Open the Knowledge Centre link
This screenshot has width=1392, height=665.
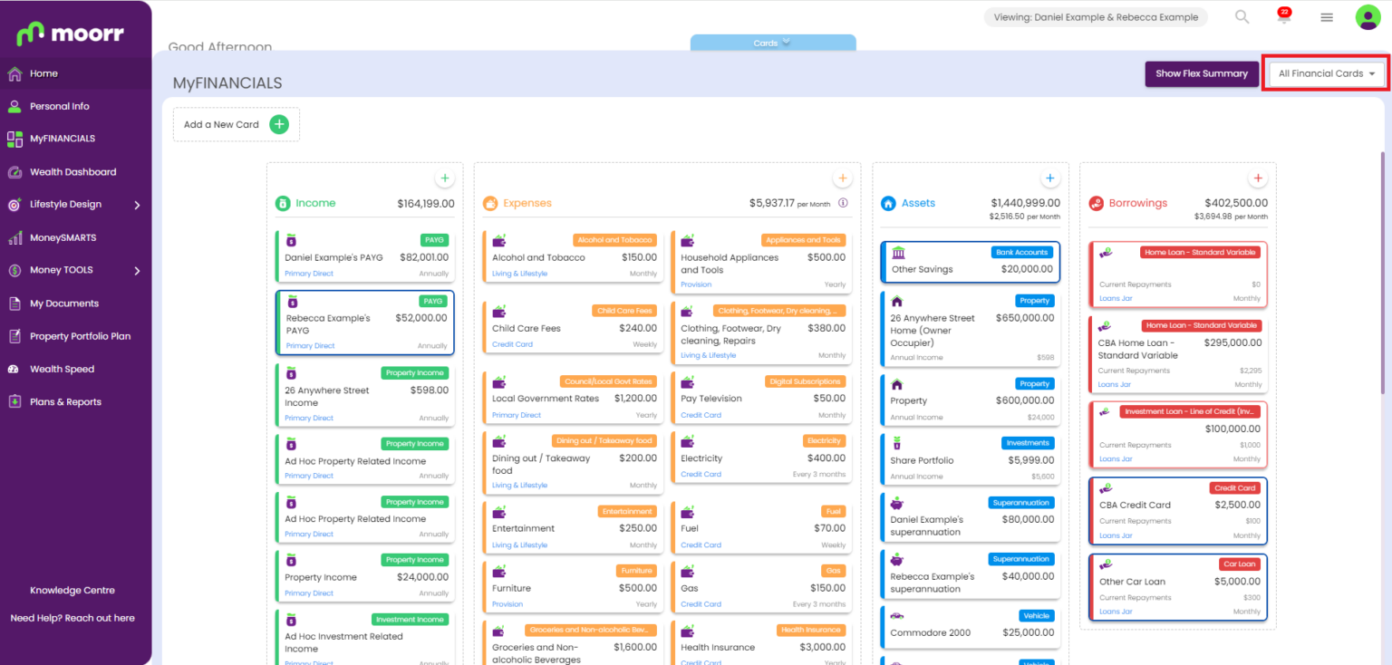(72, 591)
